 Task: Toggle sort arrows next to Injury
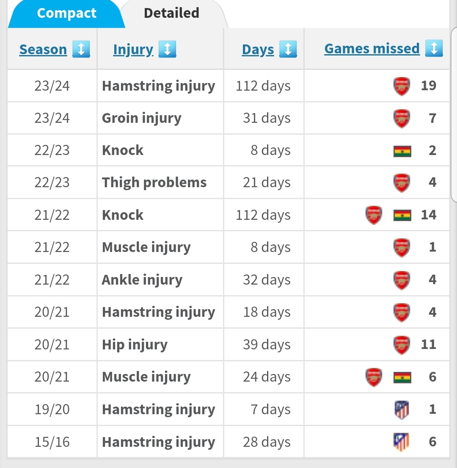[167, 49]
